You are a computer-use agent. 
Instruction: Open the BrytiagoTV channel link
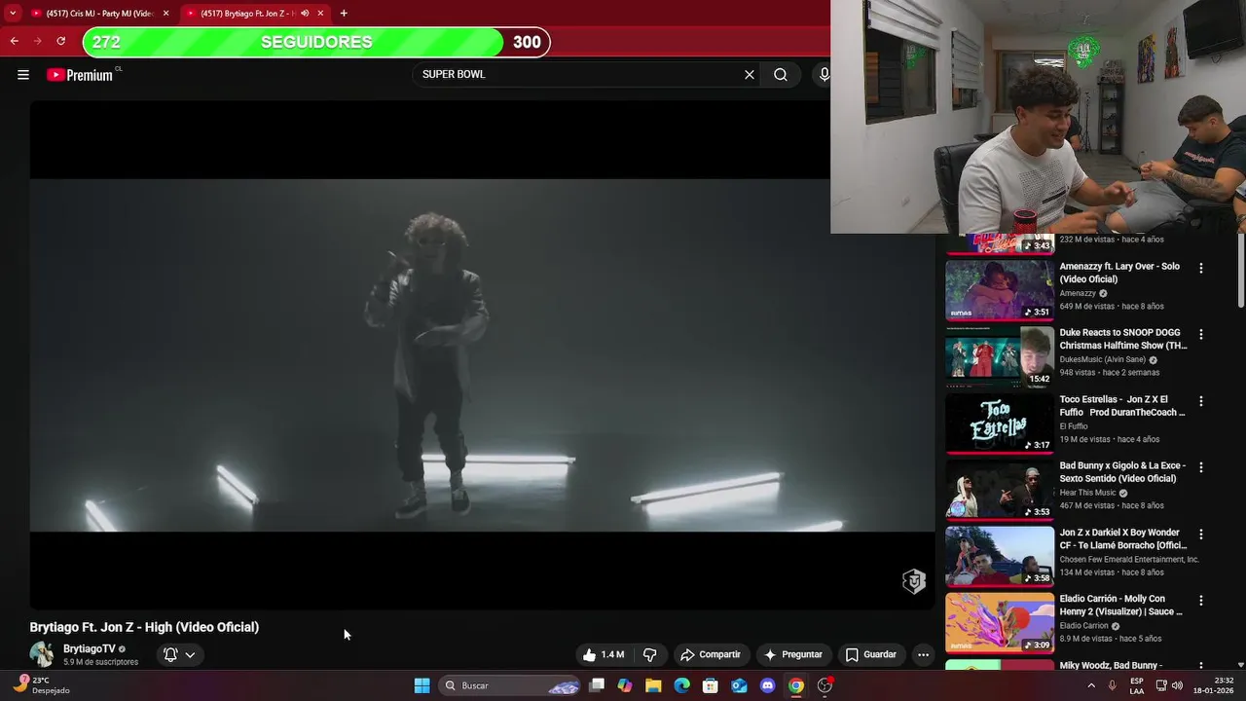tap(90, 648)
